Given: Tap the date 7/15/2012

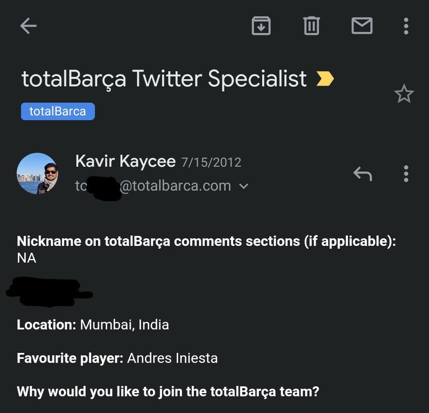Looking at the screenshot, I should [211, 162].
